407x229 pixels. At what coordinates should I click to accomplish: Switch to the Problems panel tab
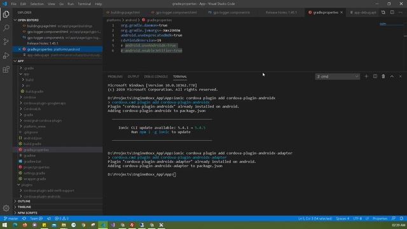115,76
